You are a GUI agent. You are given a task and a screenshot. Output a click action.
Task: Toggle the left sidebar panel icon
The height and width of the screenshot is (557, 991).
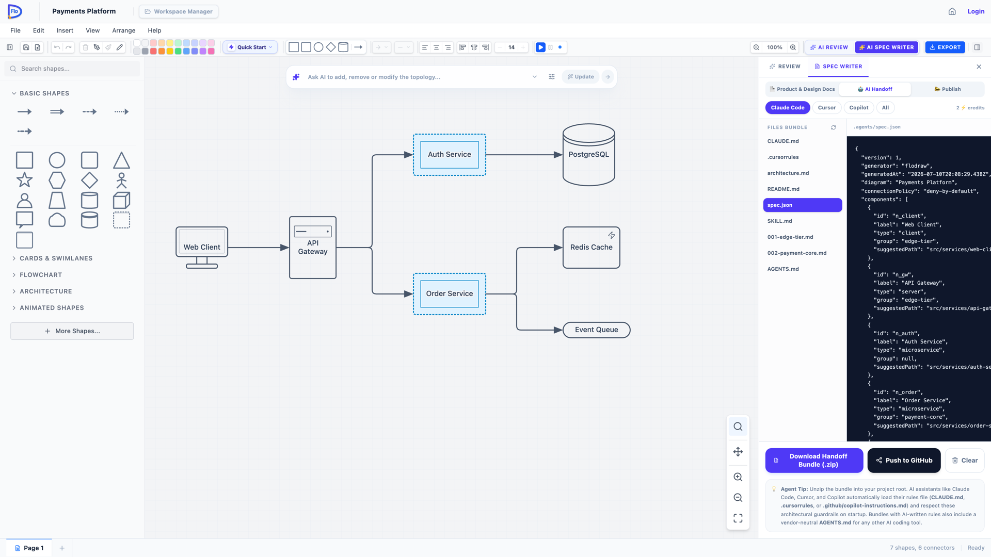10,47
